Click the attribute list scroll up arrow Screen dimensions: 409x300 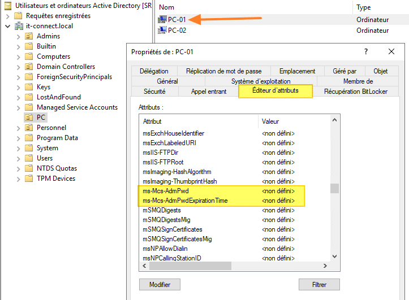click(335, 120)
